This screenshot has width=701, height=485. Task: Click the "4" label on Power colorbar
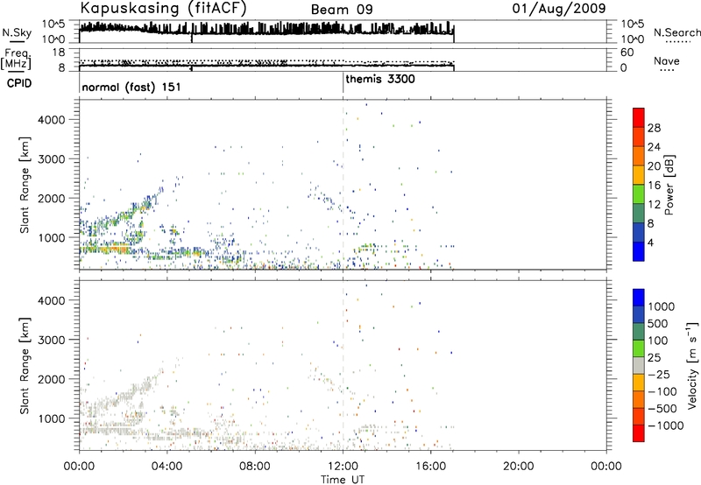(650, 243)
